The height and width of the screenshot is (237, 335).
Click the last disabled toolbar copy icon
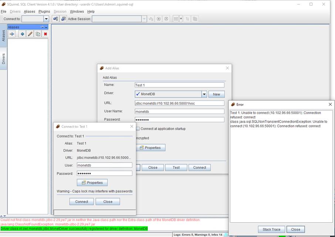coord(195,19)
